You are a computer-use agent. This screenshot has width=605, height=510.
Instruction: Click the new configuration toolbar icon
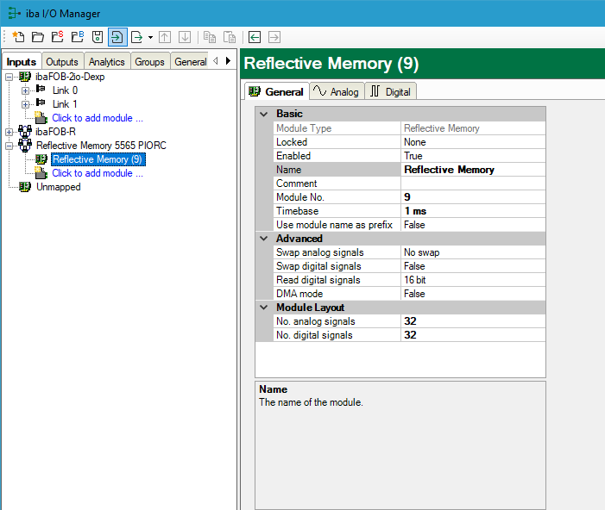(x=18, y=37)
